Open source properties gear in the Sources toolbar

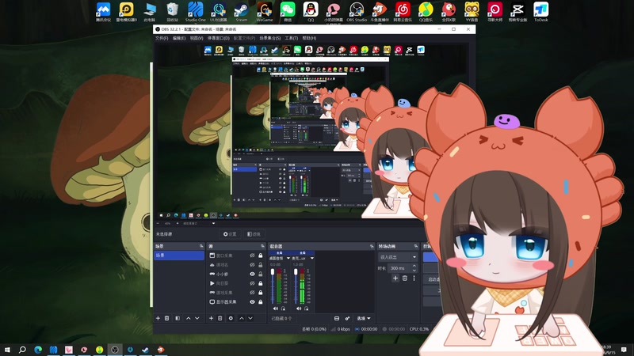pos(231,319)
